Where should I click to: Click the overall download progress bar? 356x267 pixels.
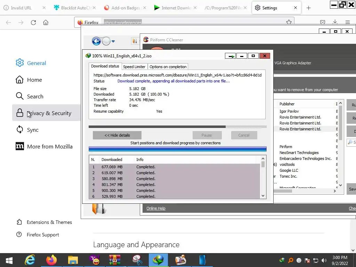click(178, 127)
